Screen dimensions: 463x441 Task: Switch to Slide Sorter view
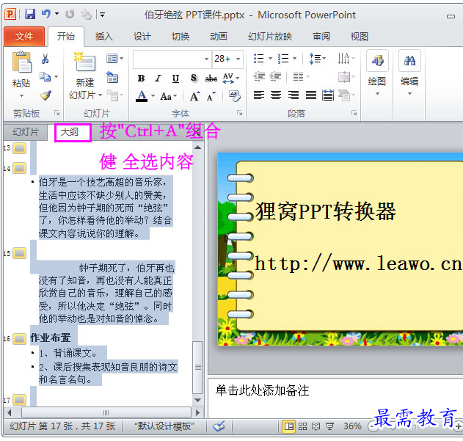click(x=302, y=426)
